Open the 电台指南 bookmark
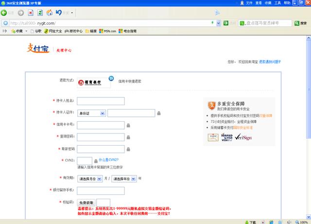 (x=127, y=31)
